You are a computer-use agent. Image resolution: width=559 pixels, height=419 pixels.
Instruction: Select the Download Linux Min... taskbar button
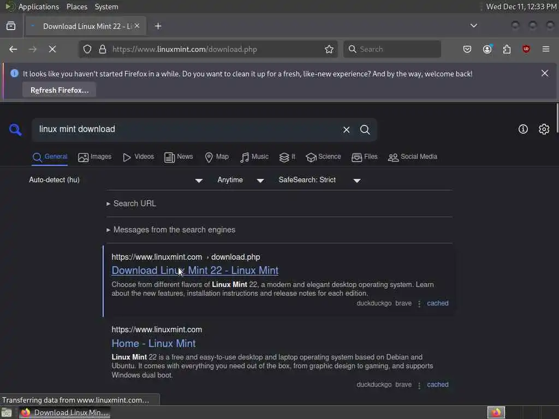tap(65, 412)
